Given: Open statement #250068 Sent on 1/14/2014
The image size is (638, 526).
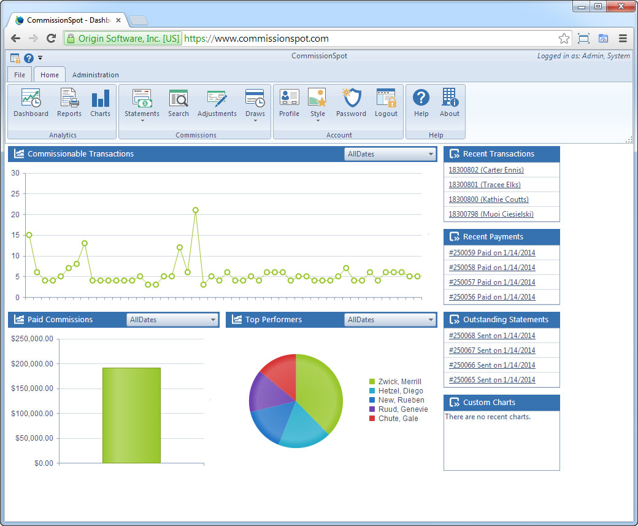Looking at the screenshot, I should tap(492, 336).
